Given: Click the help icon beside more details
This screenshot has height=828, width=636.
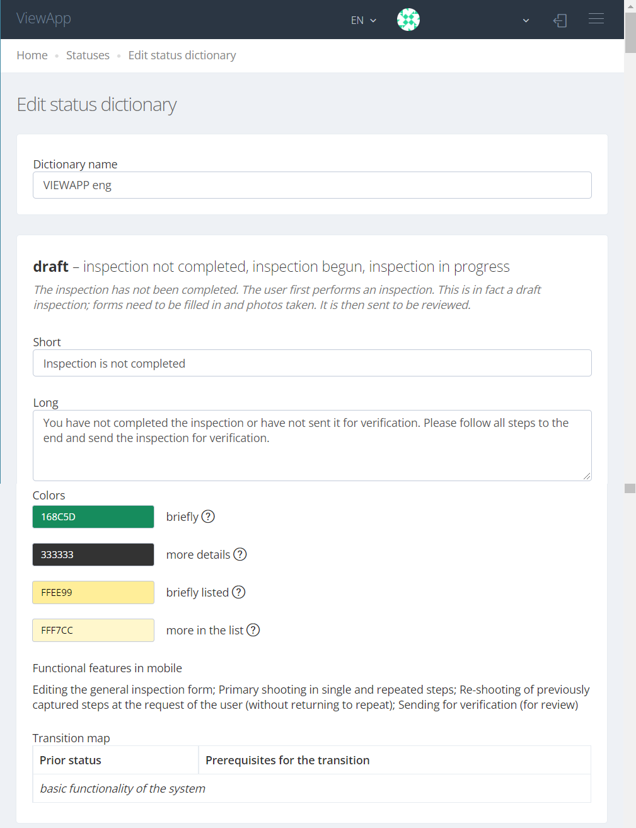Looking at the screenshot, I should (x=240, y=554).
